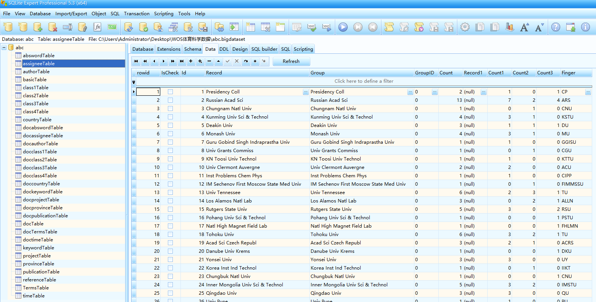This screenshot has height=302, width=596.
Task: Open ellipsis editor in Record1 cell of row 1
Action: pos(483,92)
